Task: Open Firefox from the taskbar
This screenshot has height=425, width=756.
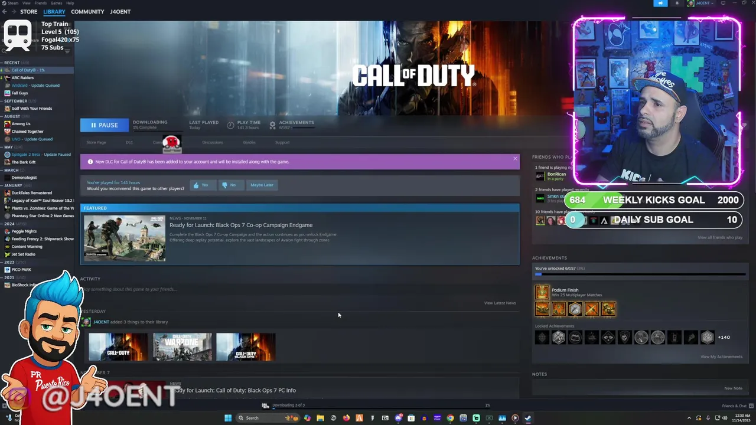Action: (x=346, y=418)
